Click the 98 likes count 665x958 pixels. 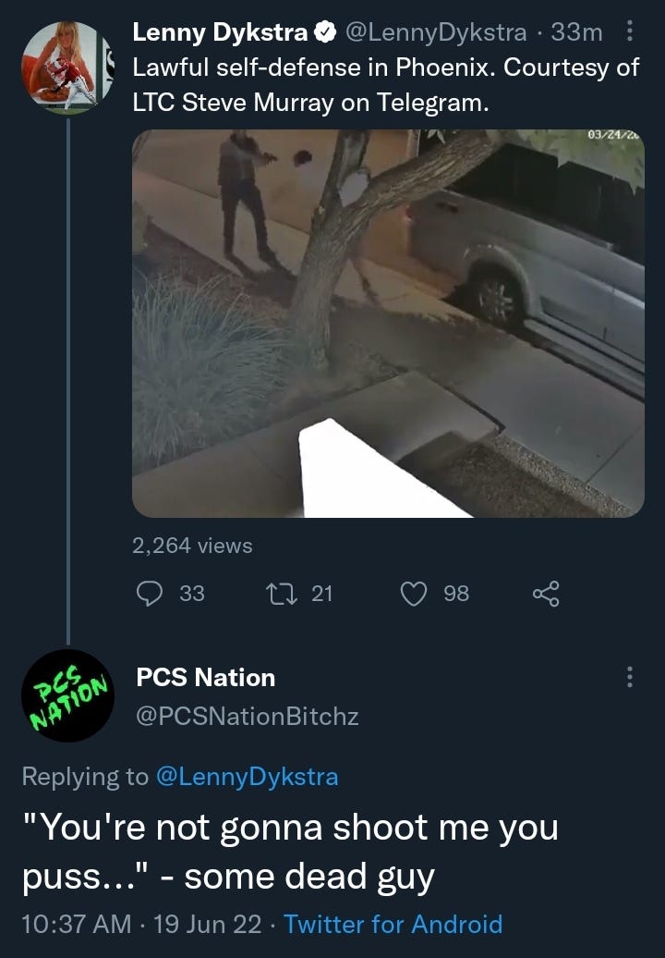click(456, 594)
